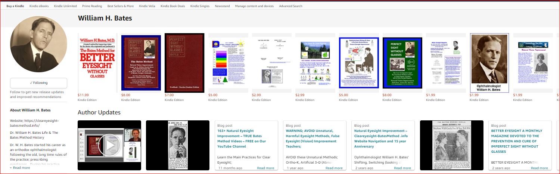Open the blue-bordered Ophthalmologist Bates book cover
This screenshot has height=174, width=560.
point(359,63)
